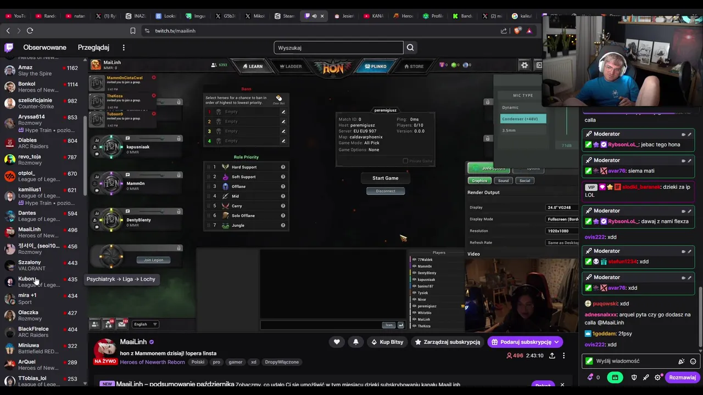The height and width of the screenshot is (395, 703).
Task: Open the English chat language dropdown
Action: click(x=146, y=324)
